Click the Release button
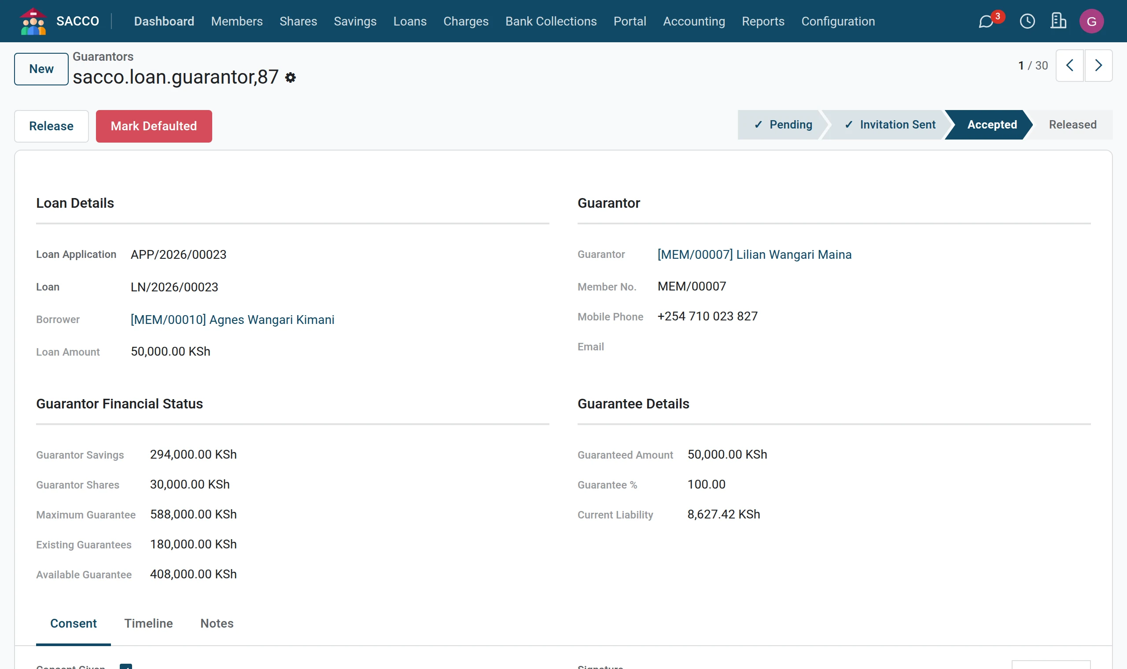The height and width of the screenshot is (669, 1127). pos(52,126)
